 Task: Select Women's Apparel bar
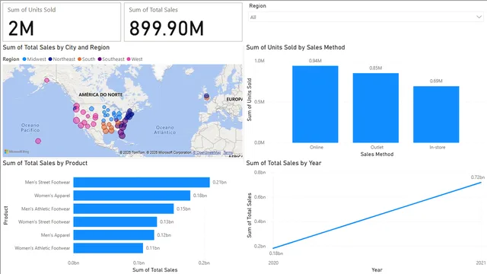click(x=132, y=196)
